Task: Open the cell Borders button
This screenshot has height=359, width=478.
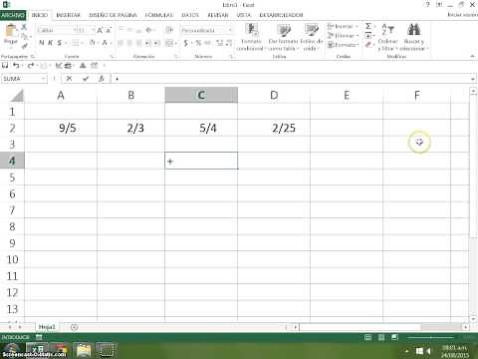Action: [76, 43]
